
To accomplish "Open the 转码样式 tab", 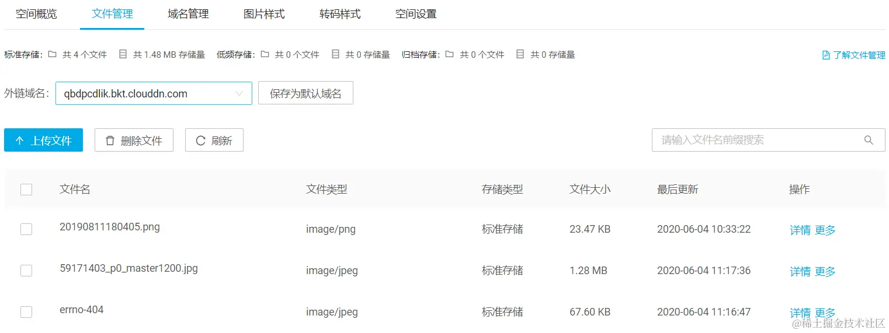I will click(340, 14).
